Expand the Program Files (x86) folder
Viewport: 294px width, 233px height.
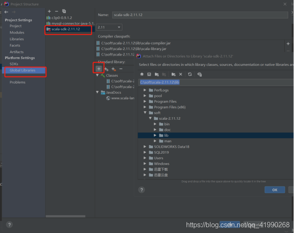pyautogui.click(x=145, y=107)
